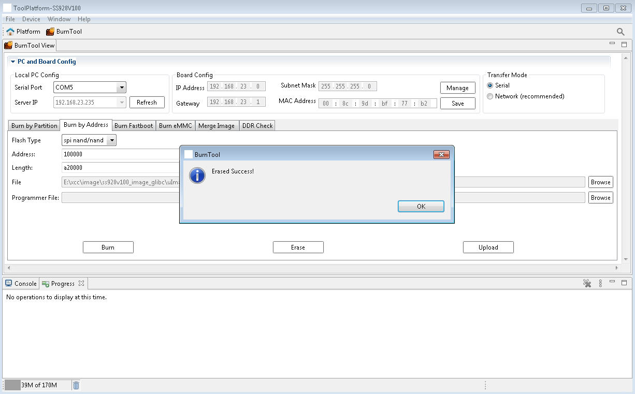
Task: Minimize the BurnTool View panel
Action: [x=612, y=45]
